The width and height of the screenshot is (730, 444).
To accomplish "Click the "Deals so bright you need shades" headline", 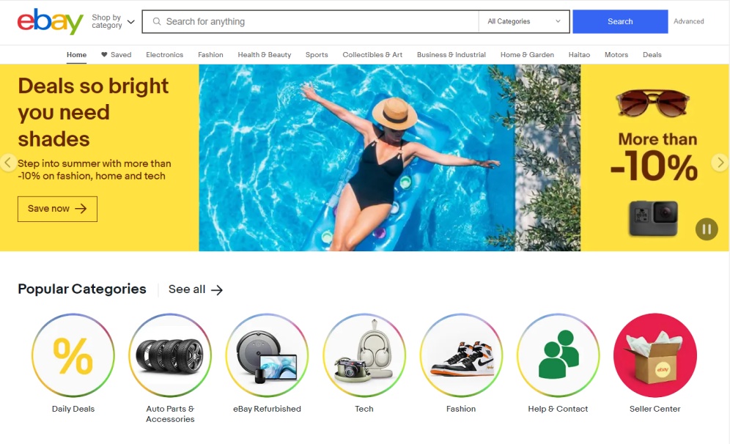I will [x=93, y=113].
